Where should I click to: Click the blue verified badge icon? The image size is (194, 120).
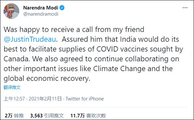pyautogui.click(x=62, y=8)
